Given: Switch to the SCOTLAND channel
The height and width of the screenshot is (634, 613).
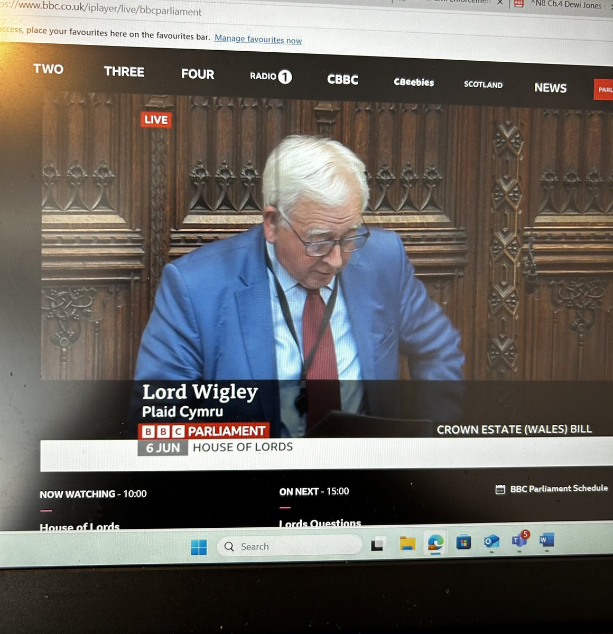Looking at the screenshot, I should click(482, 85).
